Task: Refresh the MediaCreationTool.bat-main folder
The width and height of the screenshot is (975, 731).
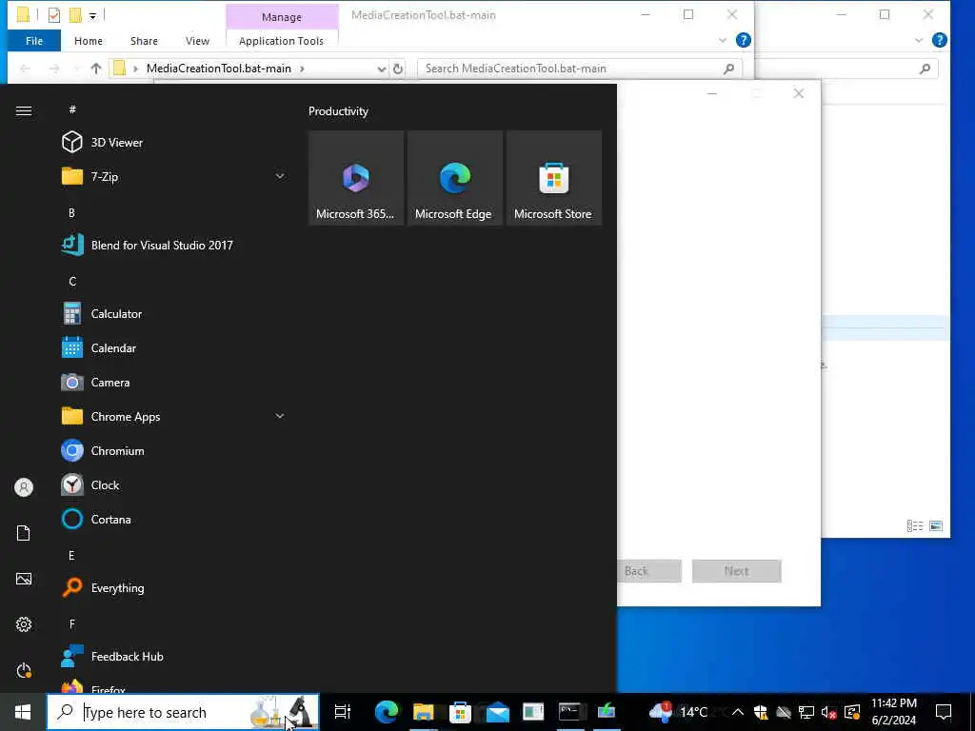Action: coord(398,69)
